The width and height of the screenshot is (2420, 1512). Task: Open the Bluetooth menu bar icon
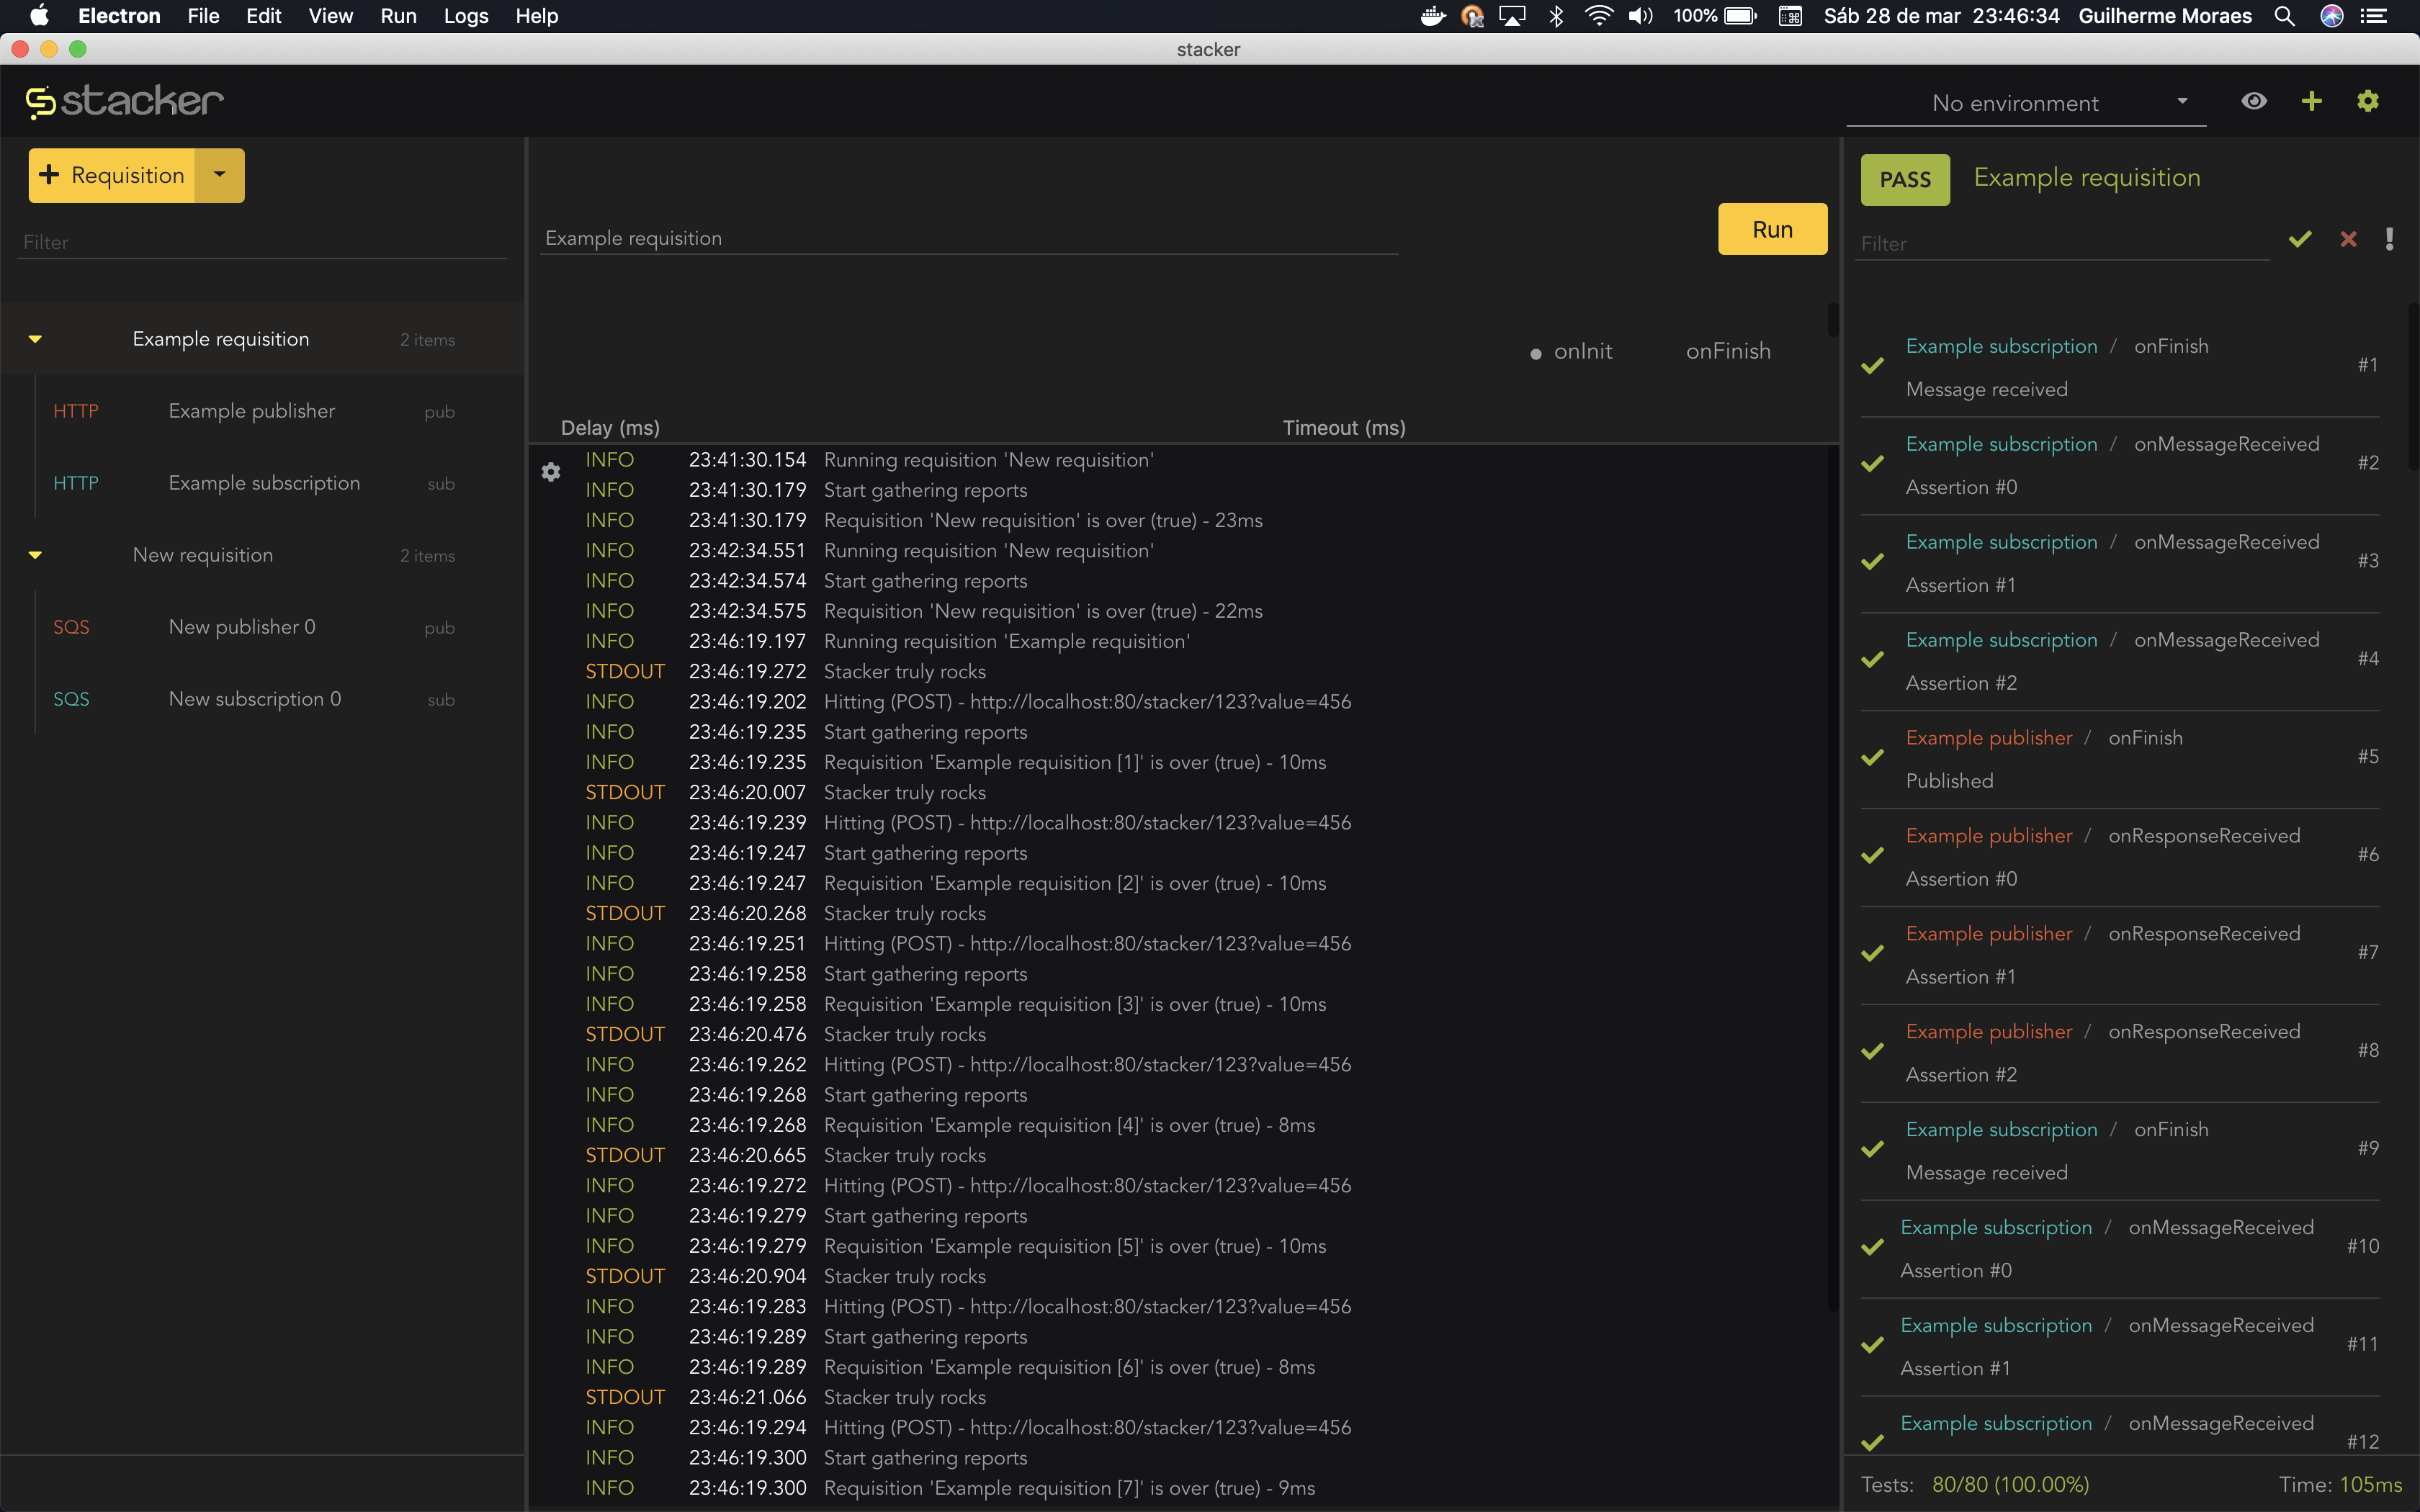(x=1556, y=16)
